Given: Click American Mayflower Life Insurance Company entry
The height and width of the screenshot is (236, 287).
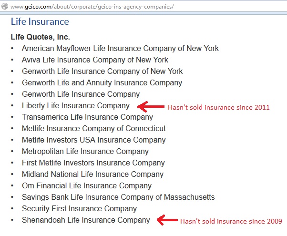Looking at the screenshot, I should point(120,49).
